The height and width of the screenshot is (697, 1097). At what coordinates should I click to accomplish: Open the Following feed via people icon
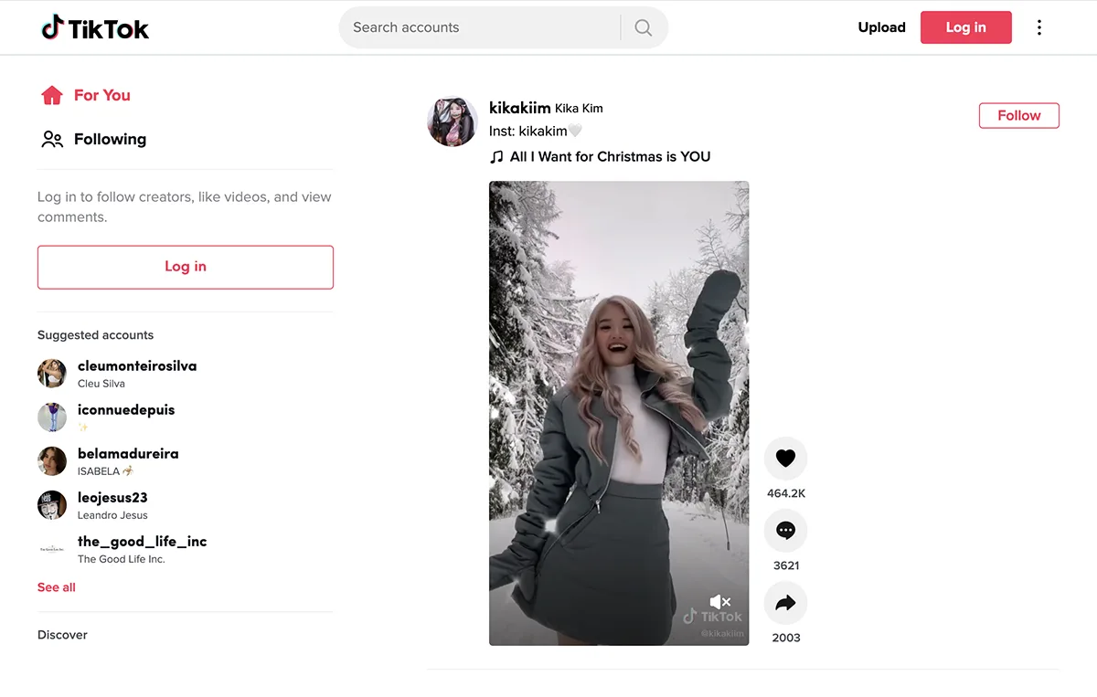(52, 139)
